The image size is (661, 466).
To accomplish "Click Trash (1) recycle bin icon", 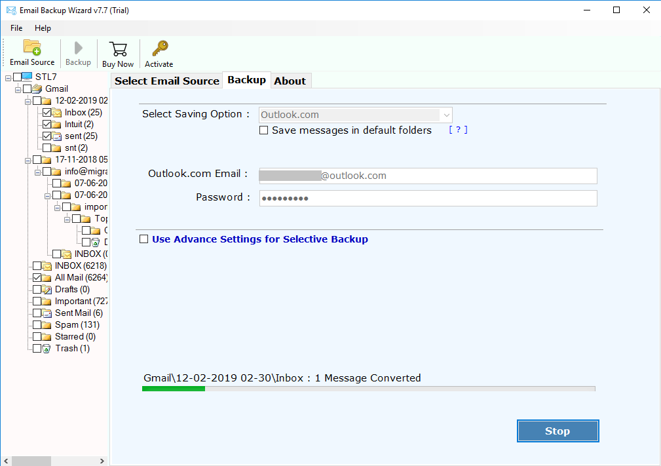I will tap(47, 349).
